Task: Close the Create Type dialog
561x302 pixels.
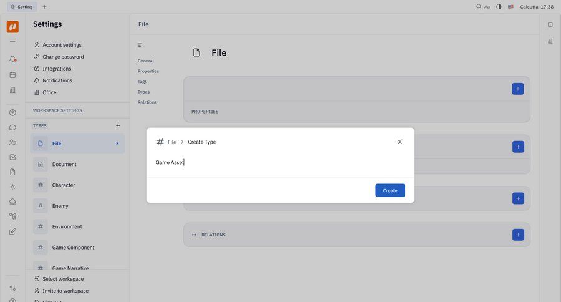Action: click(400, 142)
